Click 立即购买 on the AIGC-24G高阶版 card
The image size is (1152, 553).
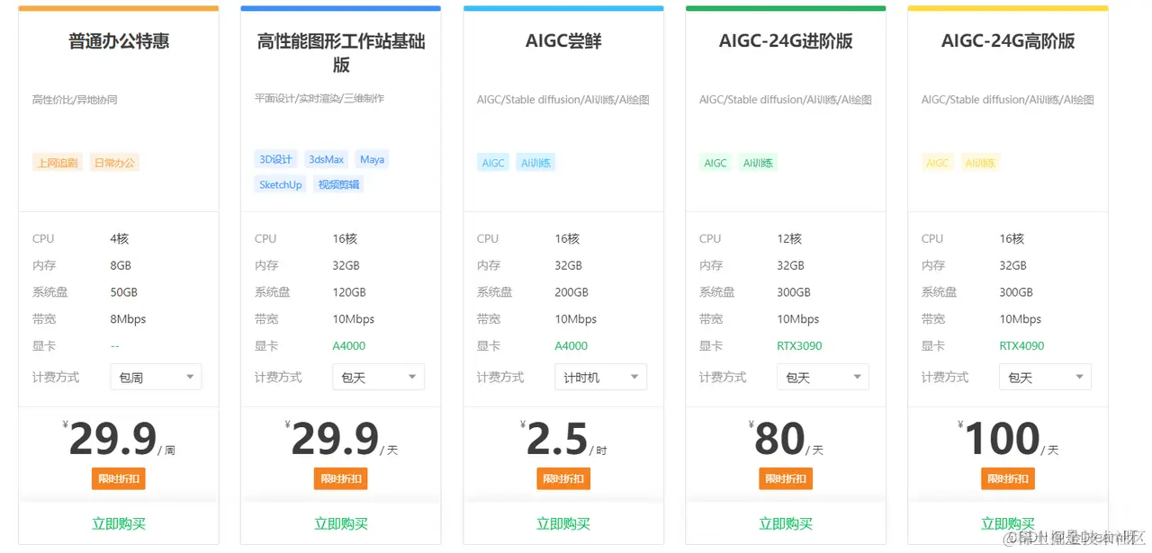point(1006,522)
